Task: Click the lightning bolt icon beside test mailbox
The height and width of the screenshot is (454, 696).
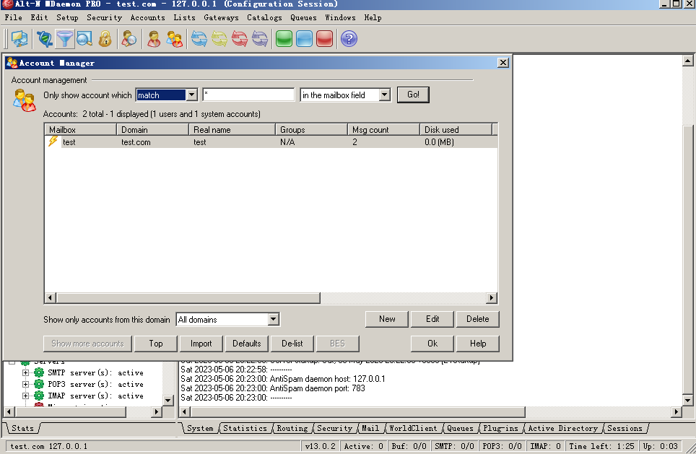Action: click(53, 141)
